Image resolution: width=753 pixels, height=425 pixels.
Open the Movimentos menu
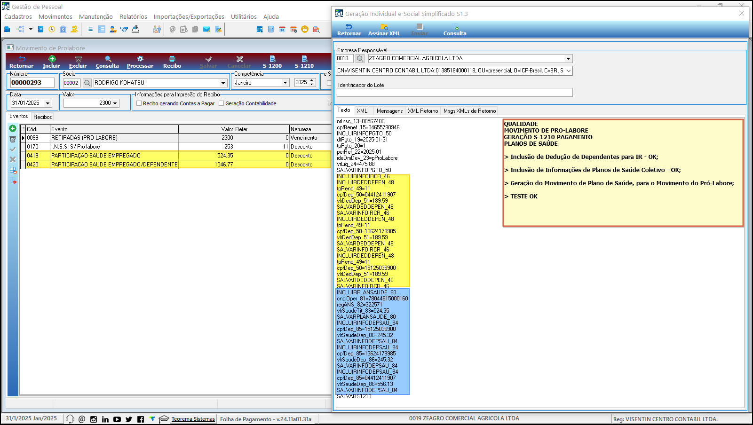[x=55, y=16]
